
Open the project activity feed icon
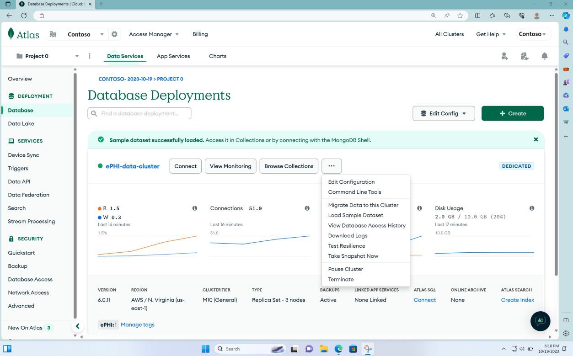click(x=525, y=56)
